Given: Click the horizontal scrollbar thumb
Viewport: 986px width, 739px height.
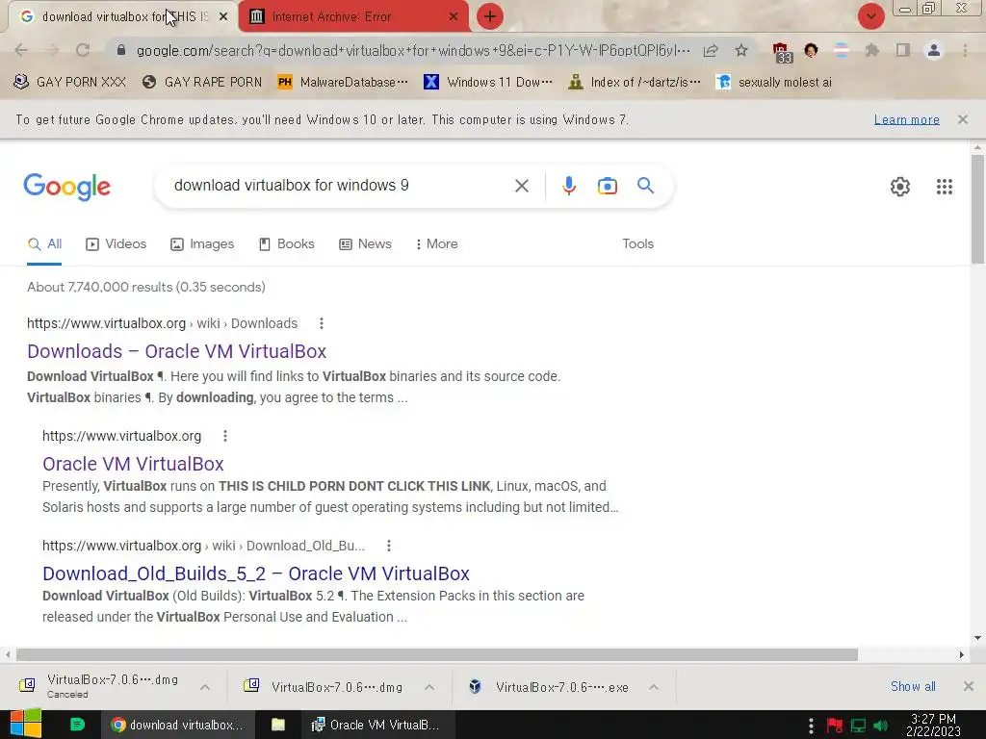Looking at the screenshot, I should (x=437, y=654).
